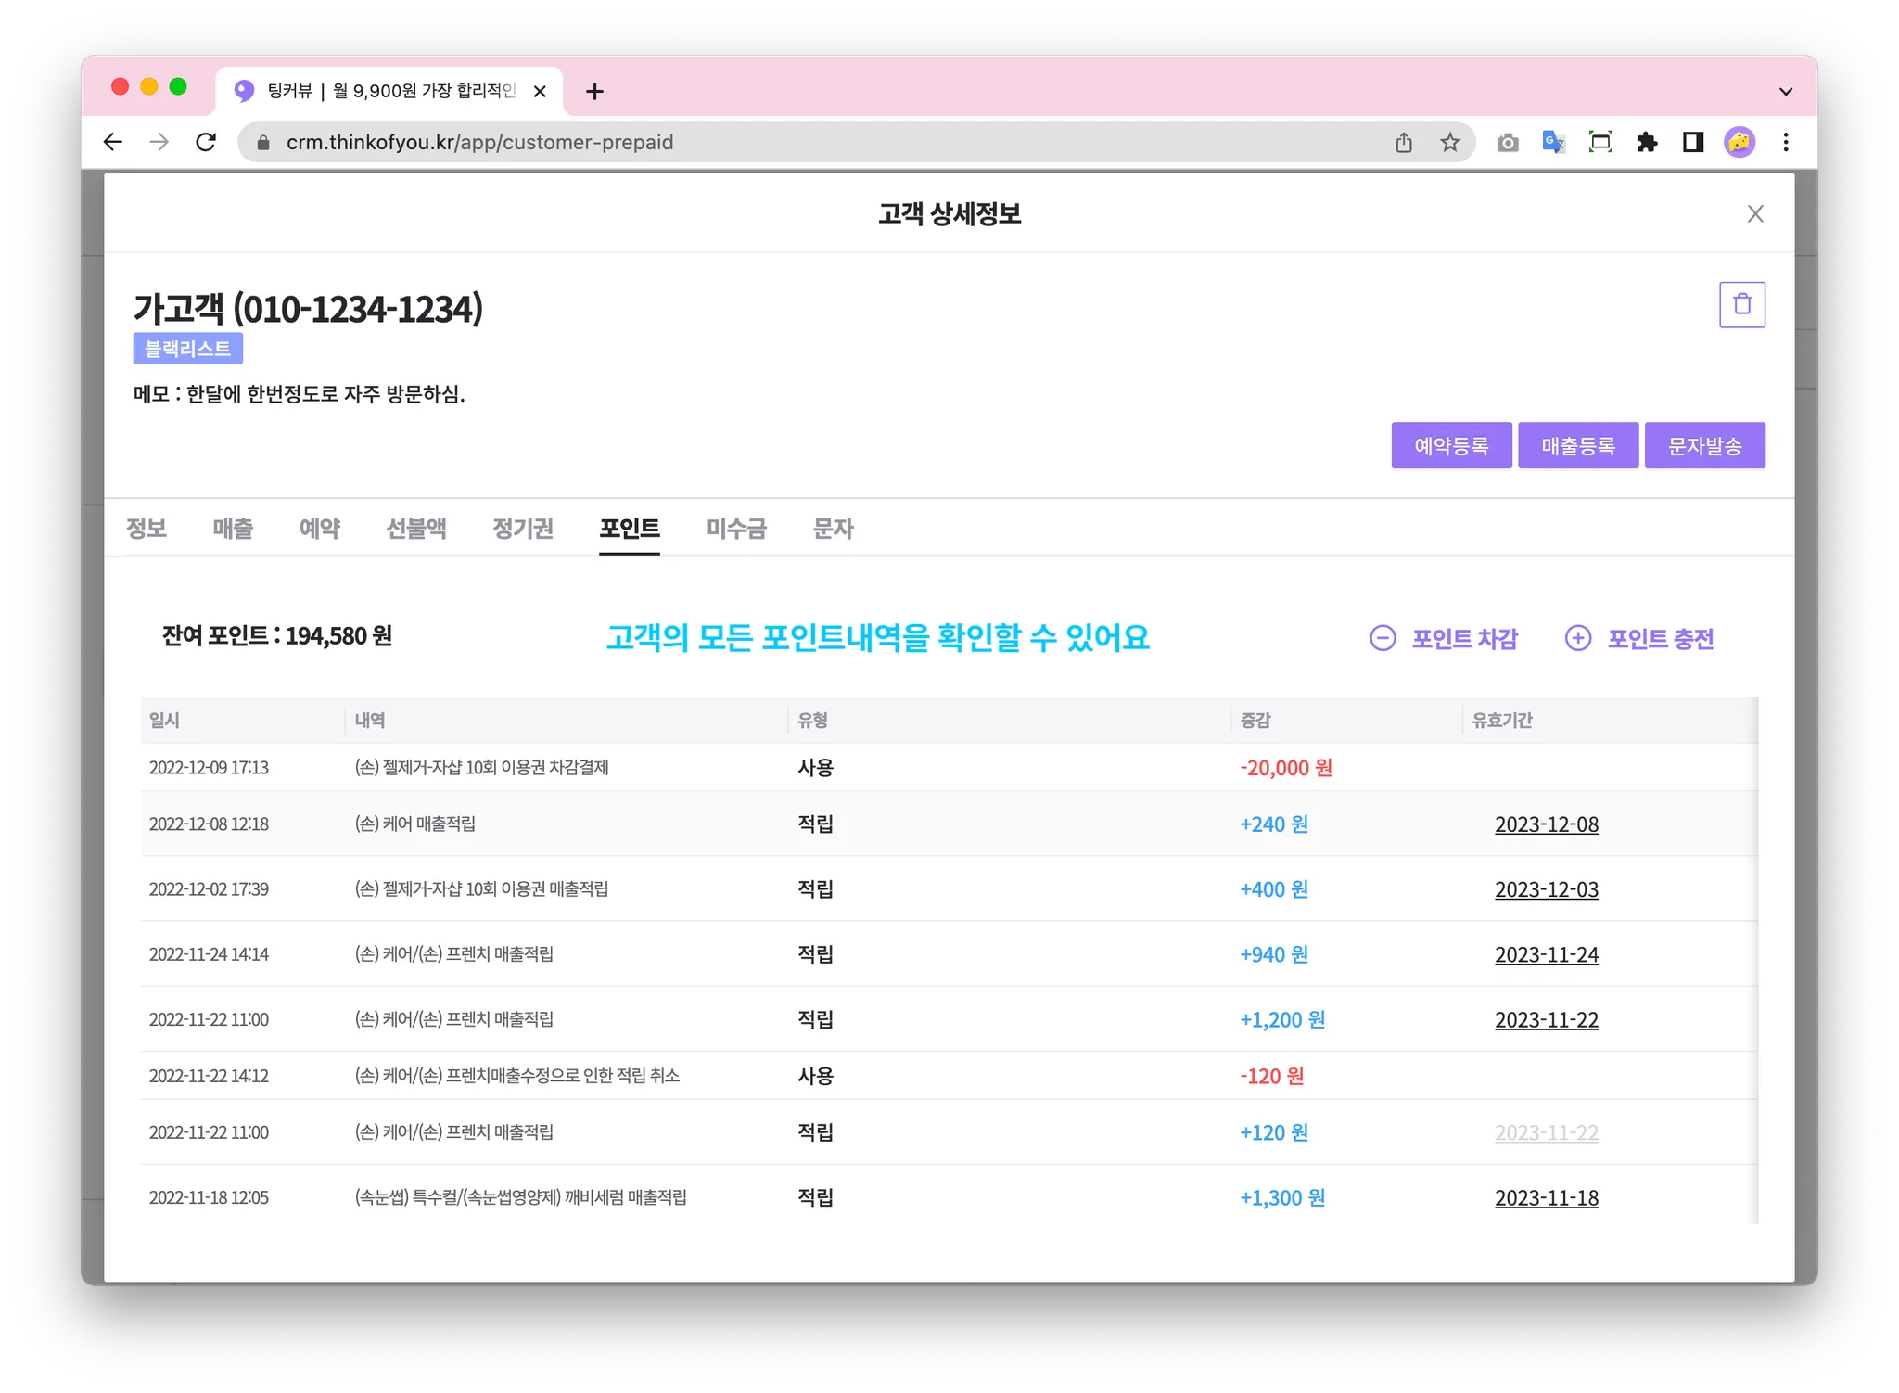The image size is (1899, 1393).
Task: Click the Google Translate extension icon
Action: (1553, 142)
